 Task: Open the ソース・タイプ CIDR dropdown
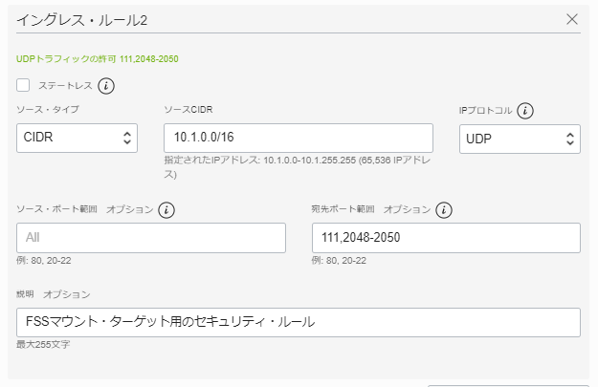tap(77, 139)
